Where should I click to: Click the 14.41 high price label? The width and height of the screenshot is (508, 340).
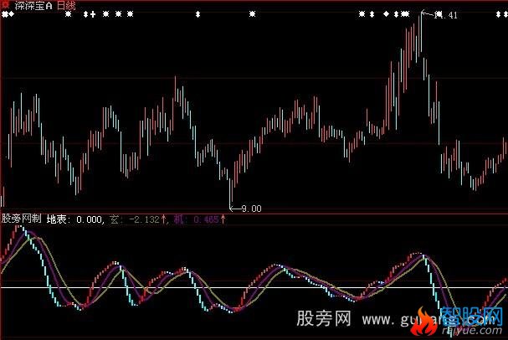pyautogui.click(x=446, y=15)
